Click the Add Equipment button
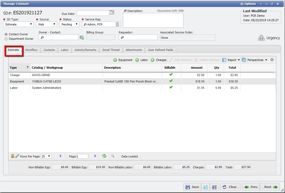Screen dimensions: 285x193 [123, 60]
